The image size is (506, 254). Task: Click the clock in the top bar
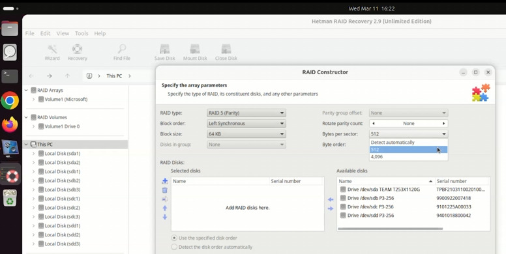click(x=372, y=8)
